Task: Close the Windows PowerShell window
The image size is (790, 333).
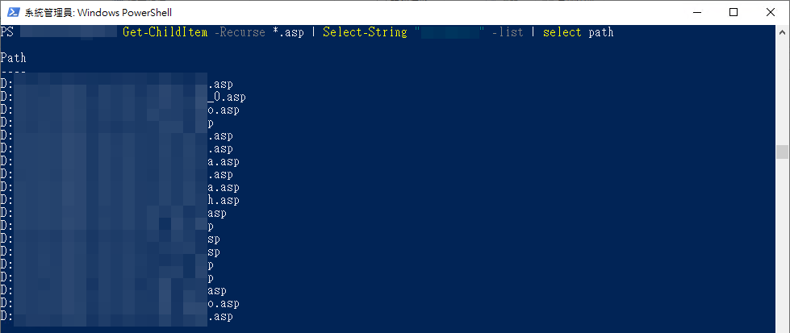Action: pyautogui.click(x=771, y=12)
